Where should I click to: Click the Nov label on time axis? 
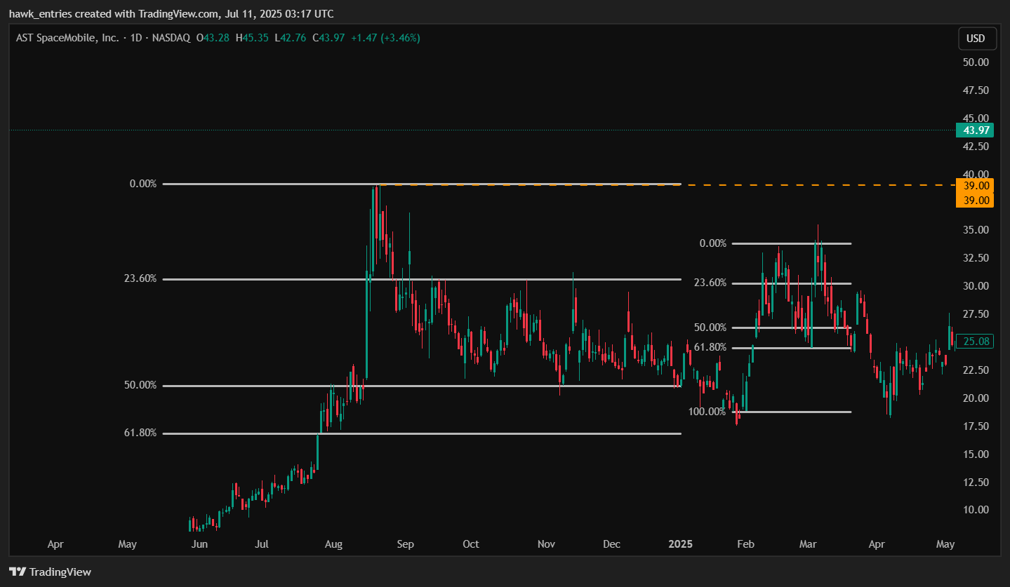point(546,544)
